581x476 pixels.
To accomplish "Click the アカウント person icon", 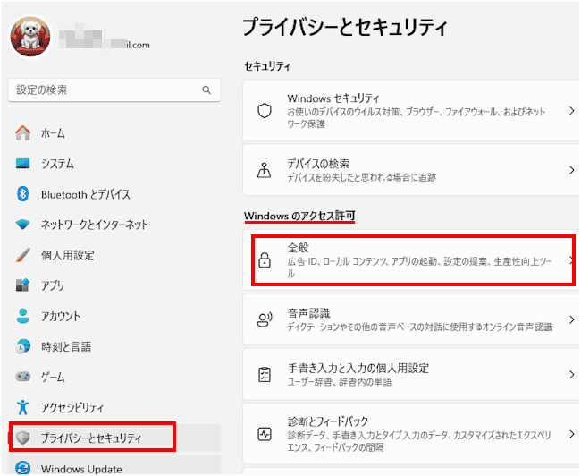I will [22, 316].
